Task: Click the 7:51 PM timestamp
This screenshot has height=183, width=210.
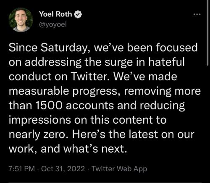Action: point(22,169)
